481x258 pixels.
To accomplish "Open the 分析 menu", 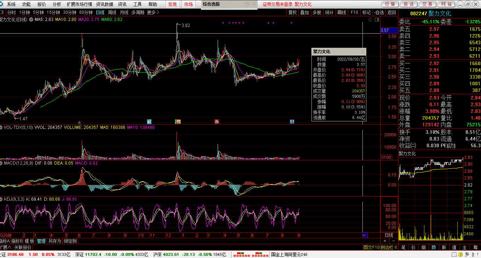I will pos(57,4).
